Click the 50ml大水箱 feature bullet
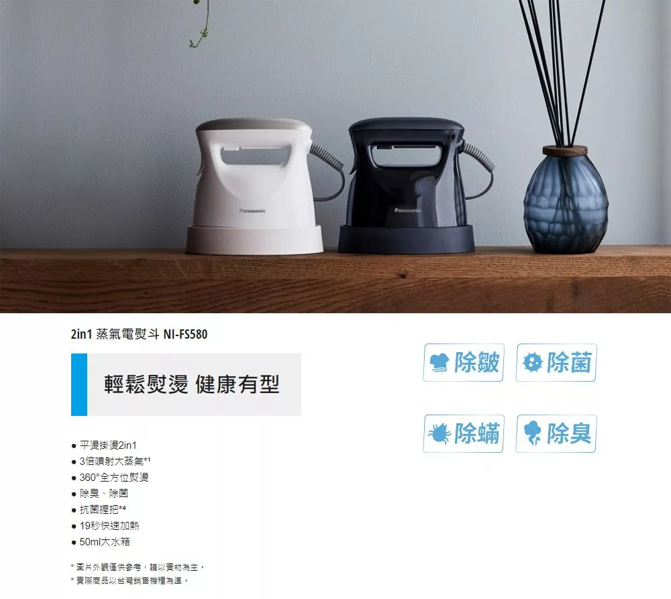 [101, 542]
